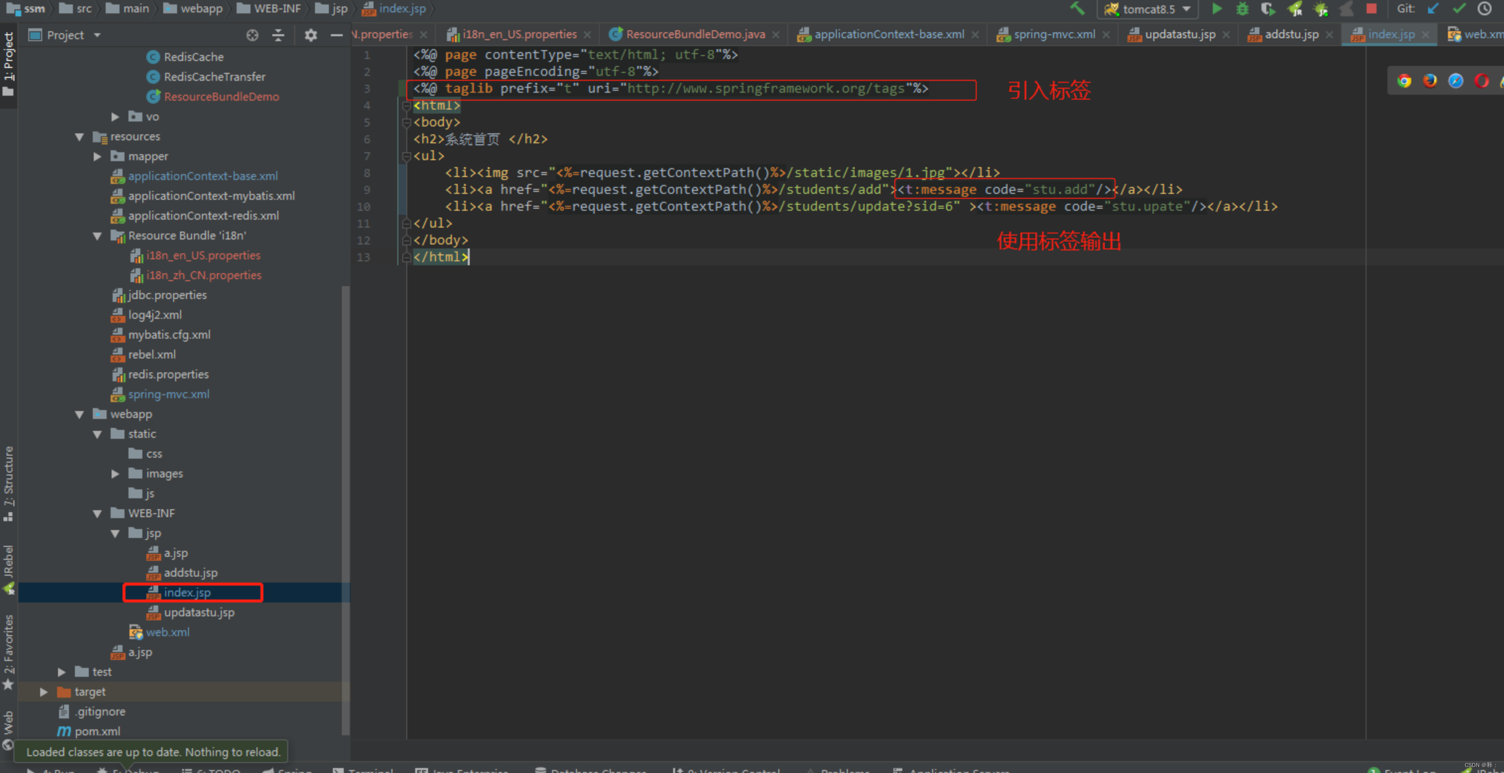1504x773 pixels.
Task: Open the Structure side tool window
Action: click(8, 483)
